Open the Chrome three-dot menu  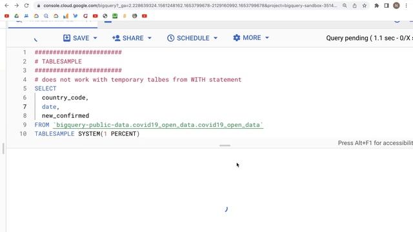point(406,6)
